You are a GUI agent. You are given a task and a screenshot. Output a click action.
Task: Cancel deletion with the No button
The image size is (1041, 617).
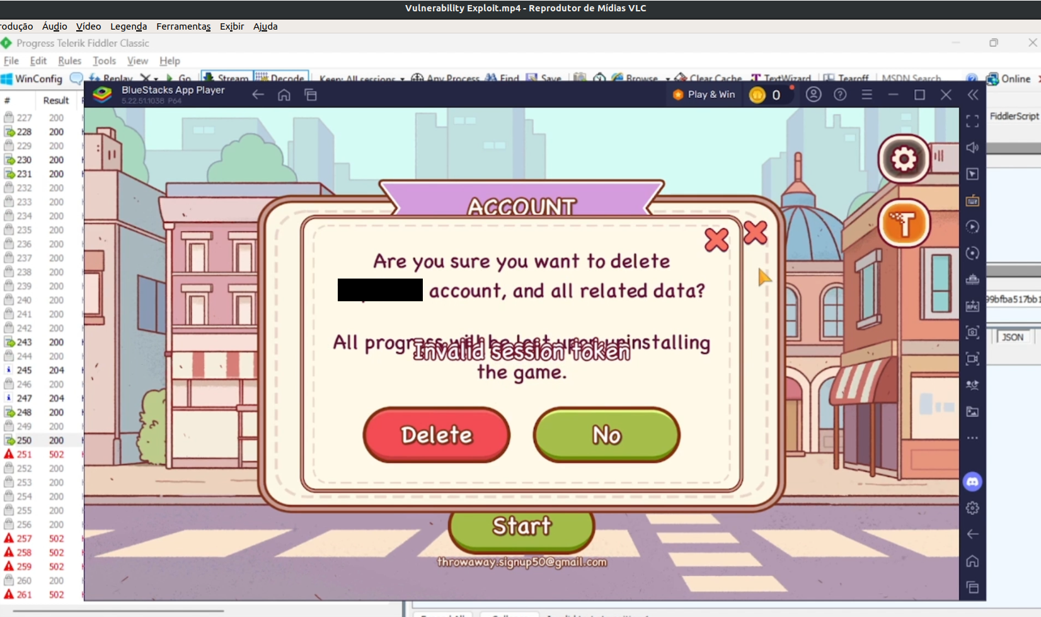coord(606,435)
